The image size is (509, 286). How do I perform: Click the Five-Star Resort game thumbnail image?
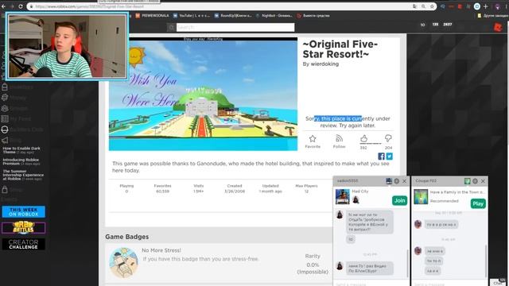pos(203,94)
